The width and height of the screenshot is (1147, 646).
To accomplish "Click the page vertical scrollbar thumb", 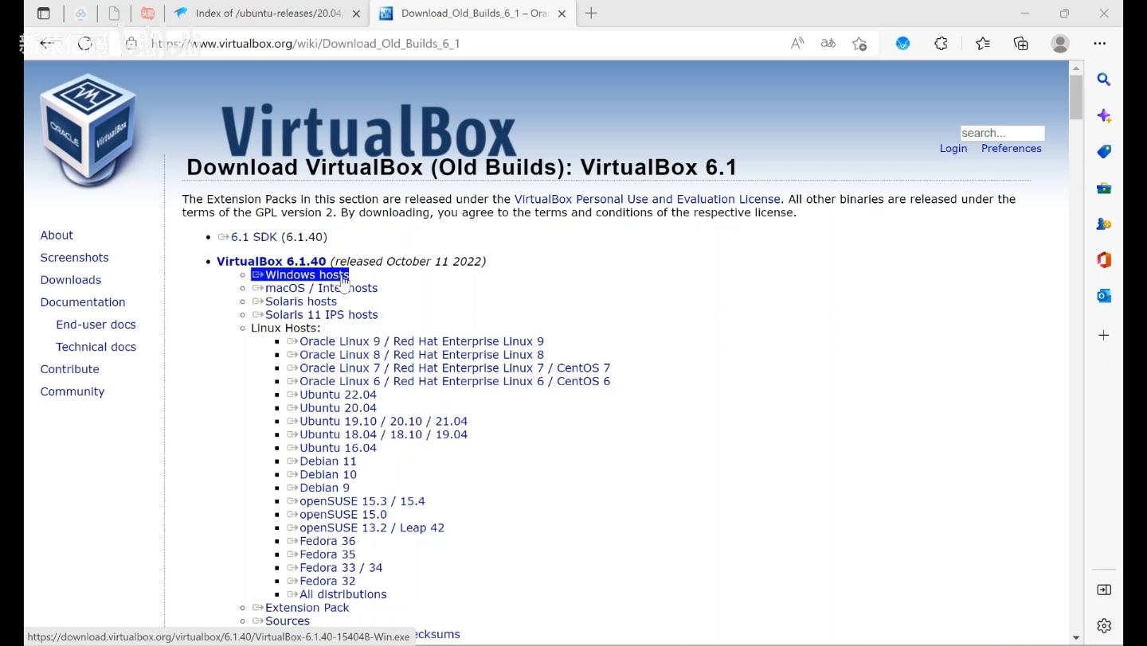I will (1076, 97).
